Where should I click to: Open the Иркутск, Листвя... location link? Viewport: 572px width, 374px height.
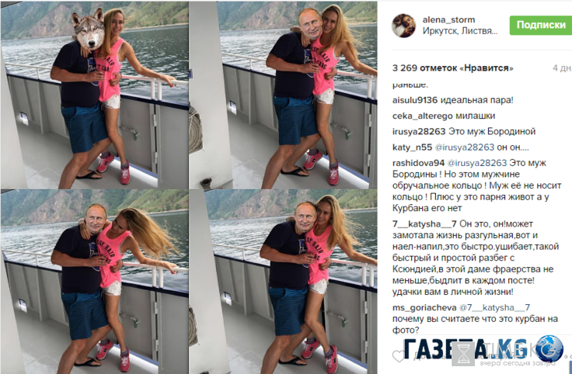(x=459, y=31)
